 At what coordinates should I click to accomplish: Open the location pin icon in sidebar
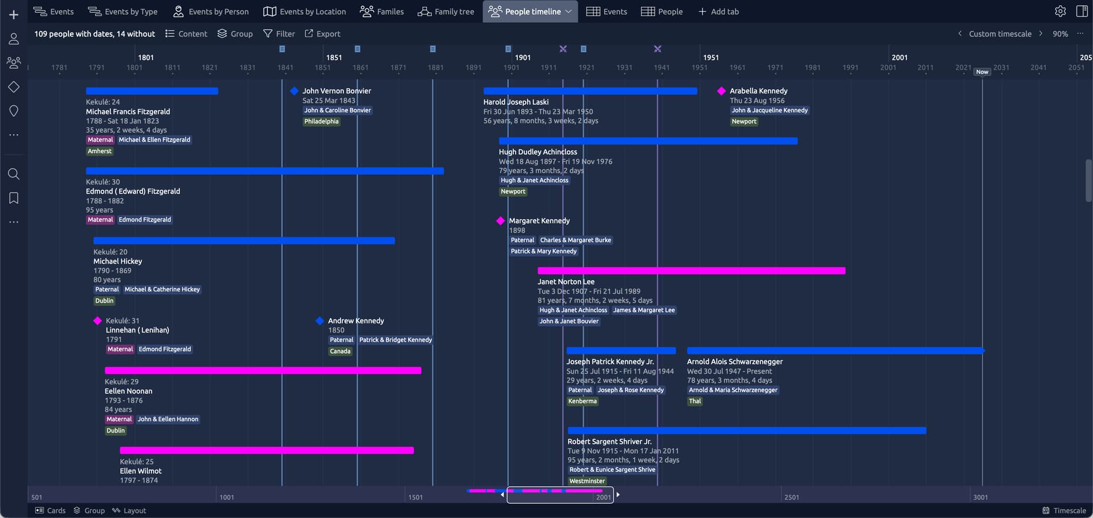tap(14, 111)
